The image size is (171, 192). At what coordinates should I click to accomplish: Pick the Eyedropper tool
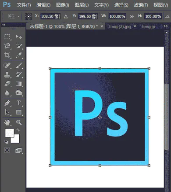point(19,55)
